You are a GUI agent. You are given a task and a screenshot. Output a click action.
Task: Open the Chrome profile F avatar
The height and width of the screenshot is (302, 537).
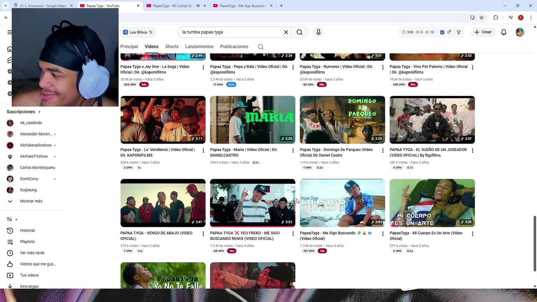[521, 18]
